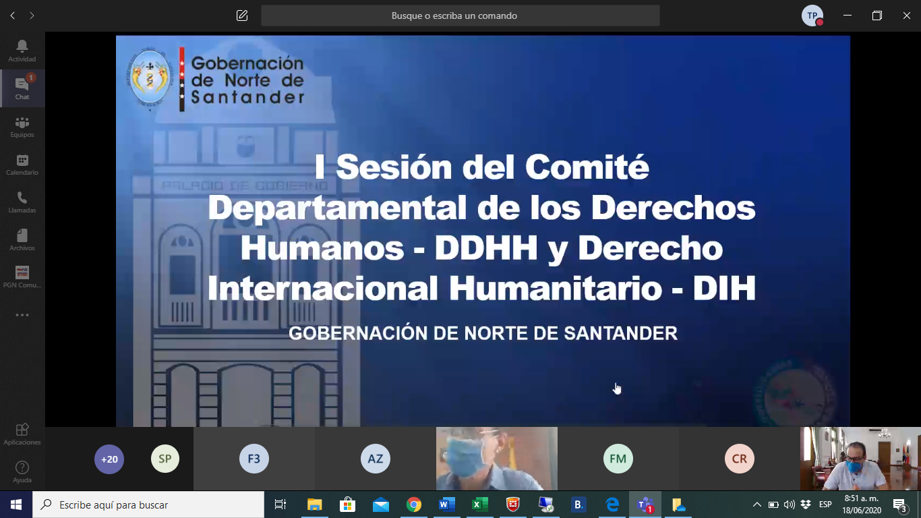Go back using the left arrow
The height and width of the screenshot is (518, 921).
click(12, 16)
